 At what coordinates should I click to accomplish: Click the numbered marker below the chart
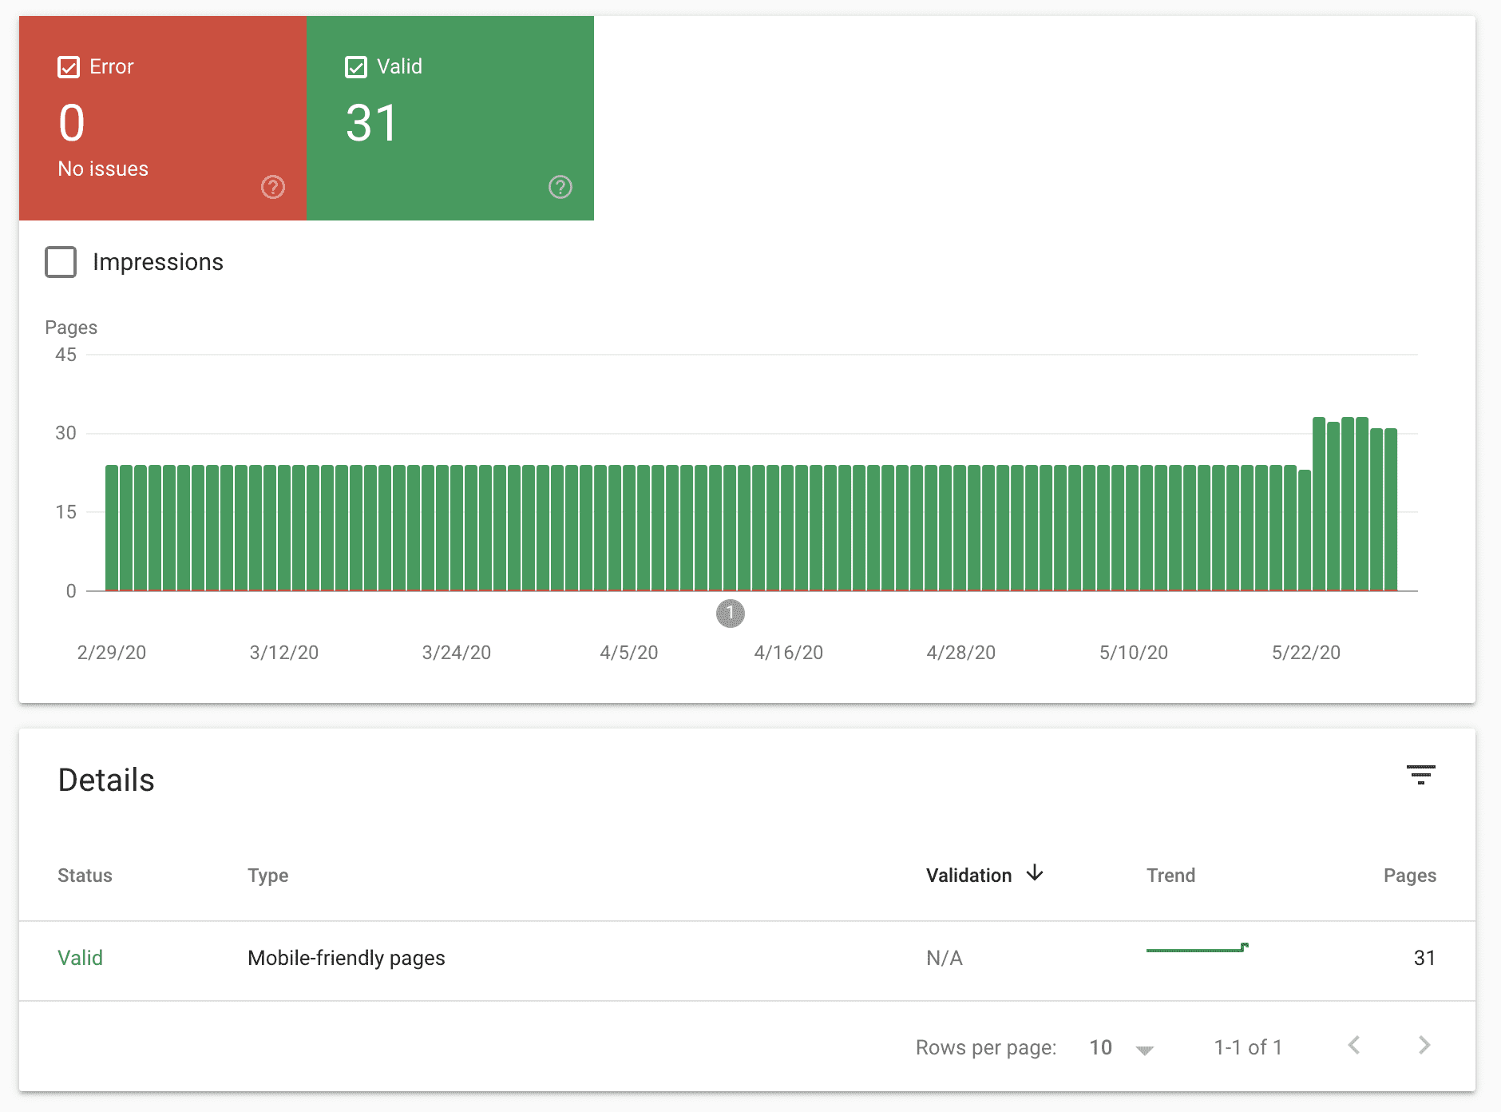729,613
